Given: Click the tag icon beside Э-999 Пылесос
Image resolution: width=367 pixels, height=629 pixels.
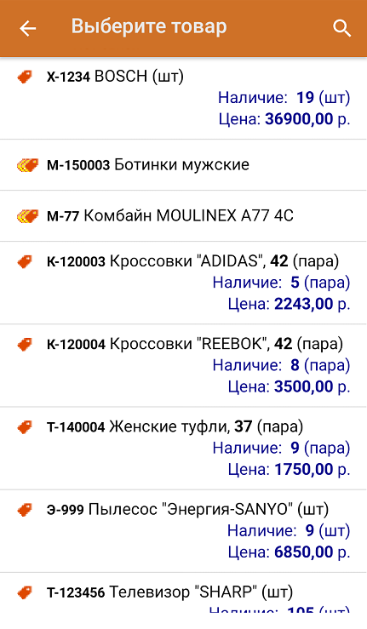Looking at the screenshot, I should 25,510.
